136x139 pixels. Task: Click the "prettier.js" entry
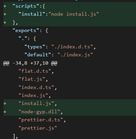click(38, 128)
